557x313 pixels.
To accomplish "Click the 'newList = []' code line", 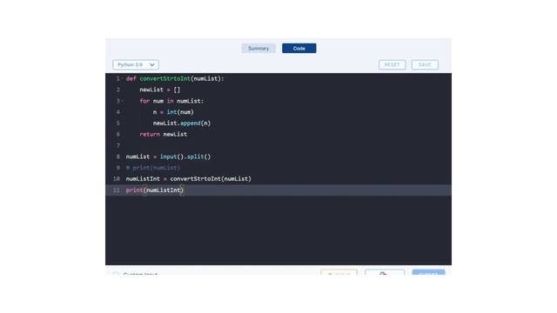I will [160, 90].
